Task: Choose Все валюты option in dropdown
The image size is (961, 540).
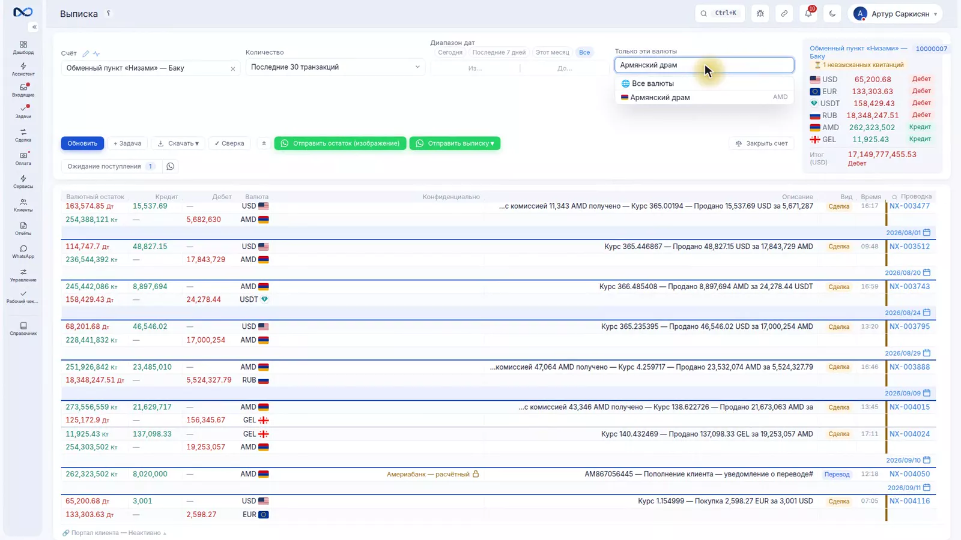Action: [x=704, y=83]
